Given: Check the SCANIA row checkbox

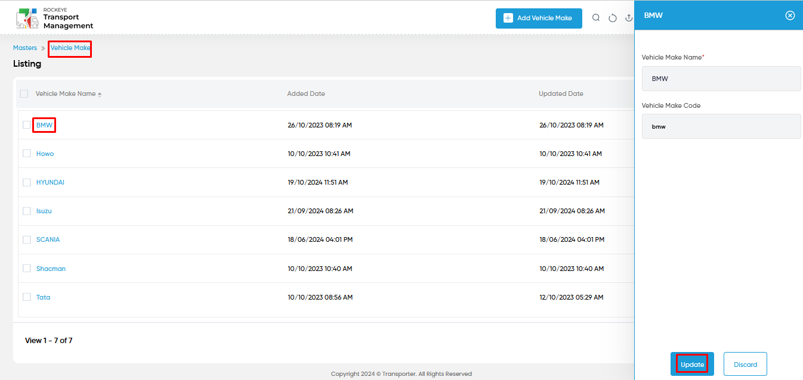Looking at the screenshot, I should [x=27, y=239].
